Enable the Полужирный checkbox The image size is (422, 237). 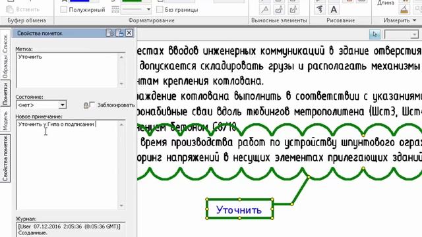pyautogui.click(x=64, y=10)
